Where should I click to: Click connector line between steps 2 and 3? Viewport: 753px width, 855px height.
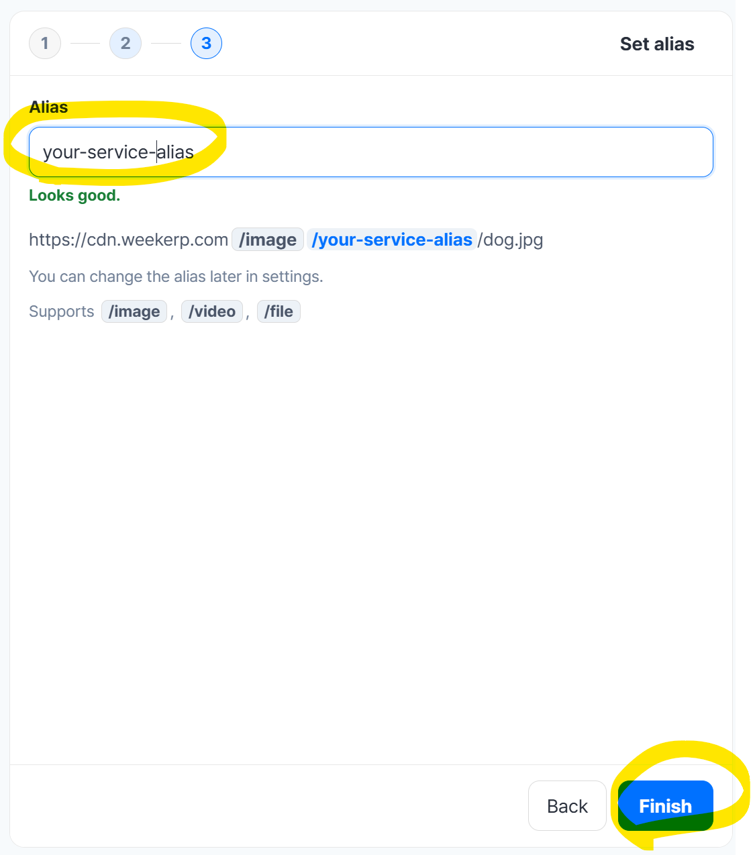(166, 44)
